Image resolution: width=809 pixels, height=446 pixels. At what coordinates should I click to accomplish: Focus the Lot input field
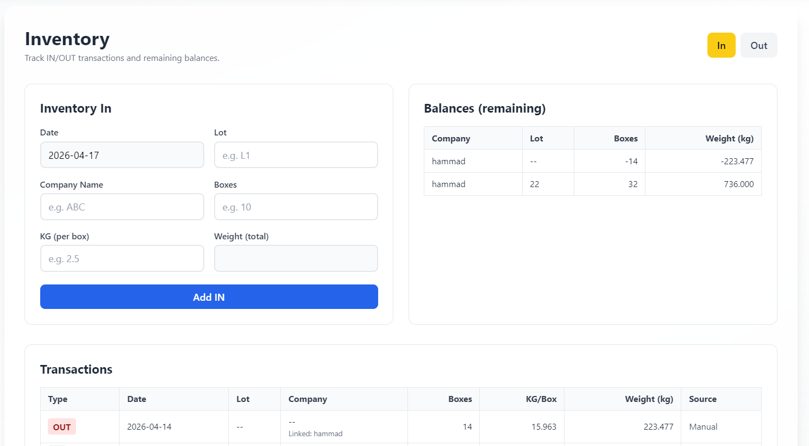[x=296, y=155]
